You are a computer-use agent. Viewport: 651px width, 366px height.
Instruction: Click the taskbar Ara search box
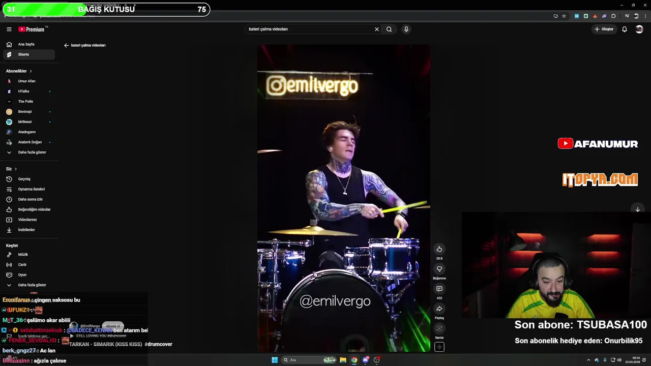point(309,360)
